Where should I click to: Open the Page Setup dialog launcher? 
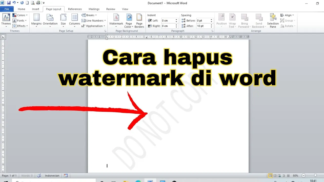[105, 31]
